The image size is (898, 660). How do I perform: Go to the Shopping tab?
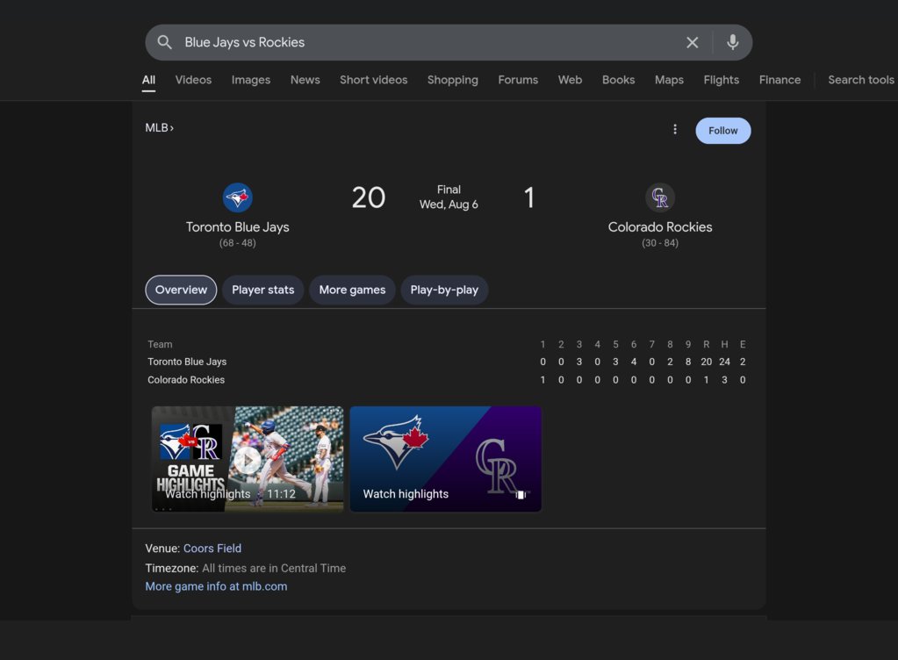coord(452,80)
